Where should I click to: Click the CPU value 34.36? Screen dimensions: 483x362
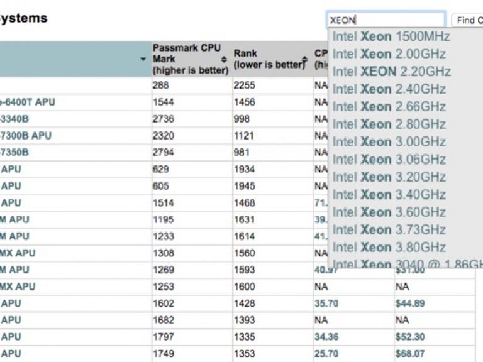pos(326,337)
